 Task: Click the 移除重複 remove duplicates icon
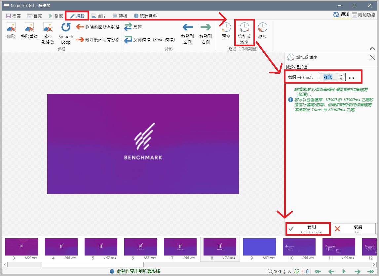(29, 28)
